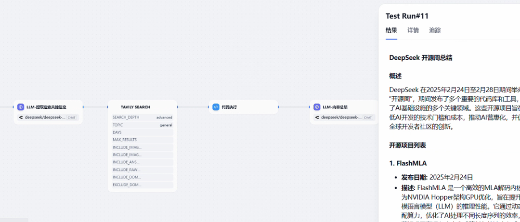Click the input handle of LLM-内容总结 node

tap(310, 107)
